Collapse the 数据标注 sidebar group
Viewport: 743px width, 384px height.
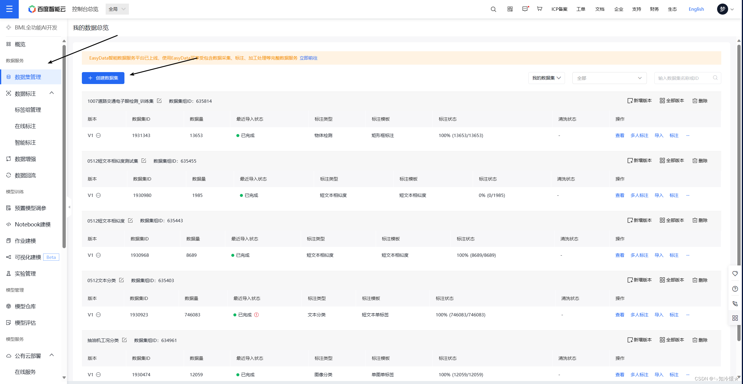coord(52,93)
